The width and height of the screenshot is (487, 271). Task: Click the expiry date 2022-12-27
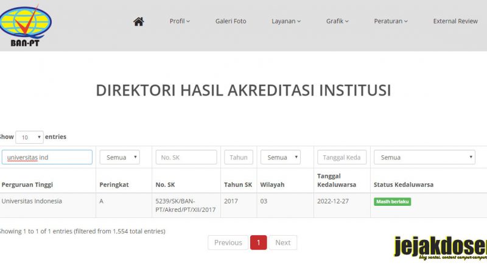pyautogui.click(x=333, y=201)
